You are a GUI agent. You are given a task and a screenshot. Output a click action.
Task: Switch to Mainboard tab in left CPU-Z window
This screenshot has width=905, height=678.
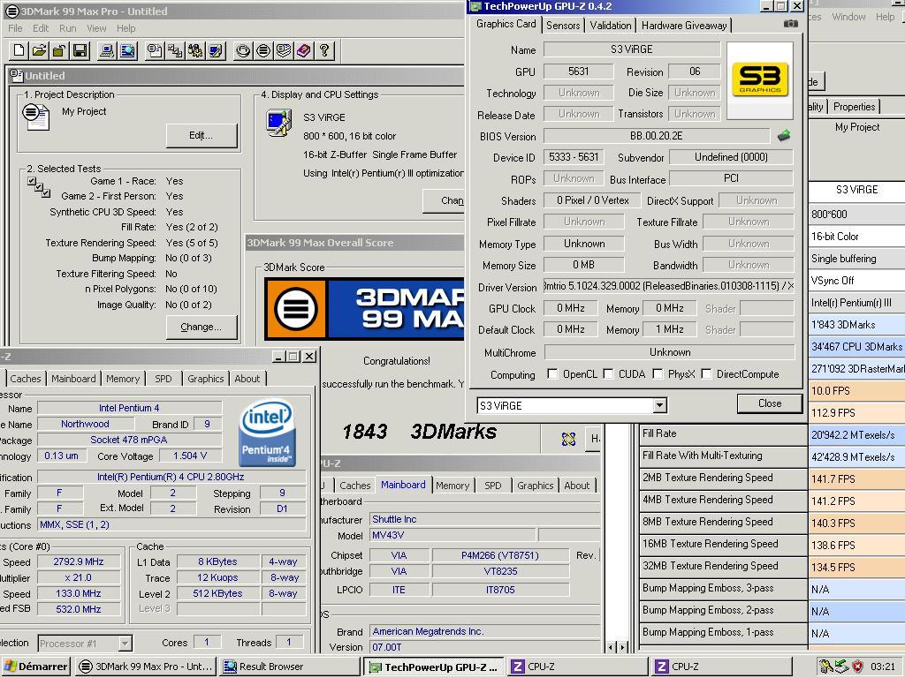coord(73,379)
